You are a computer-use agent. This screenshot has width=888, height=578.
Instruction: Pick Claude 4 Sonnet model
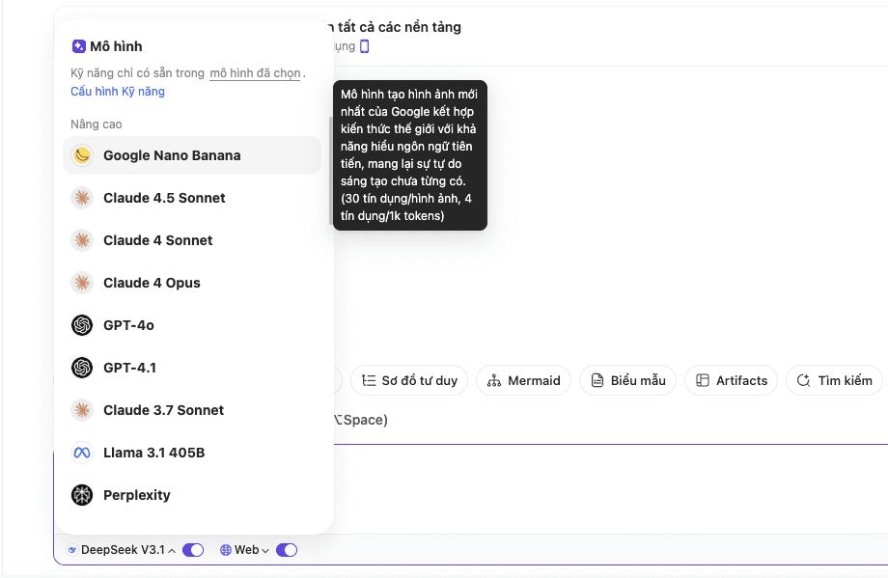pyautogui.click(x=192, y=240)
